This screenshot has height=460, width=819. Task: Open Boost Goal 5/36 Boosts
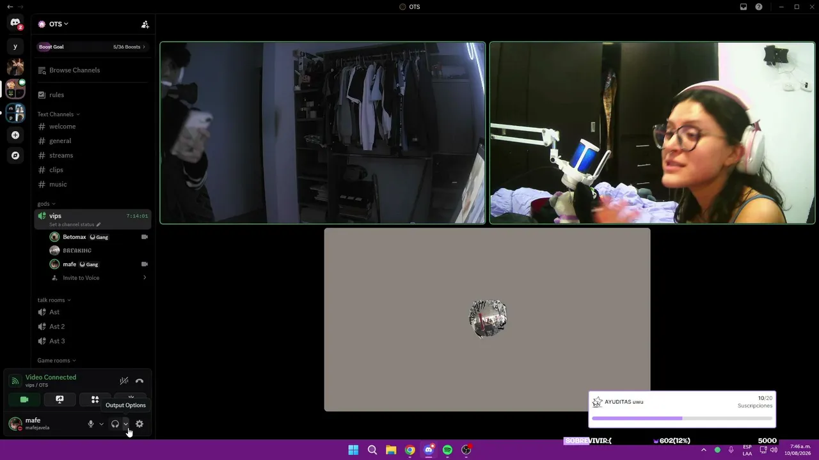[92, 47]
